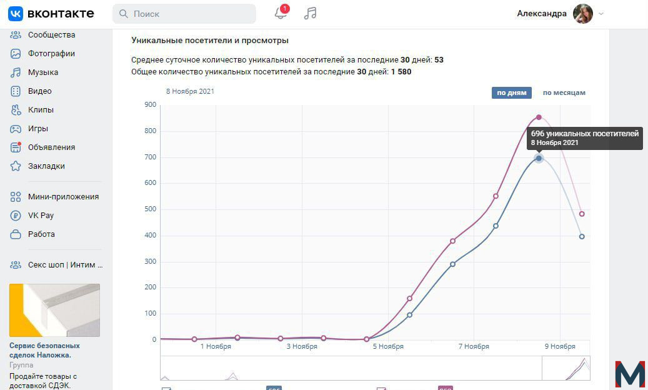Go to Сообщества in the sidebar
The width and height of the screenshot is (648, 390).
click(x=52, y=35)
